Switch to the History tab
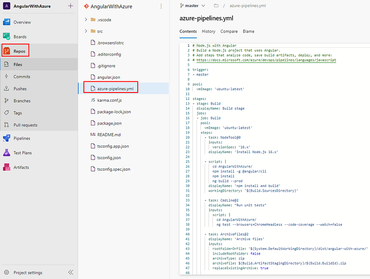This screenshot has height=279, width=370. [x=209, y=31]
